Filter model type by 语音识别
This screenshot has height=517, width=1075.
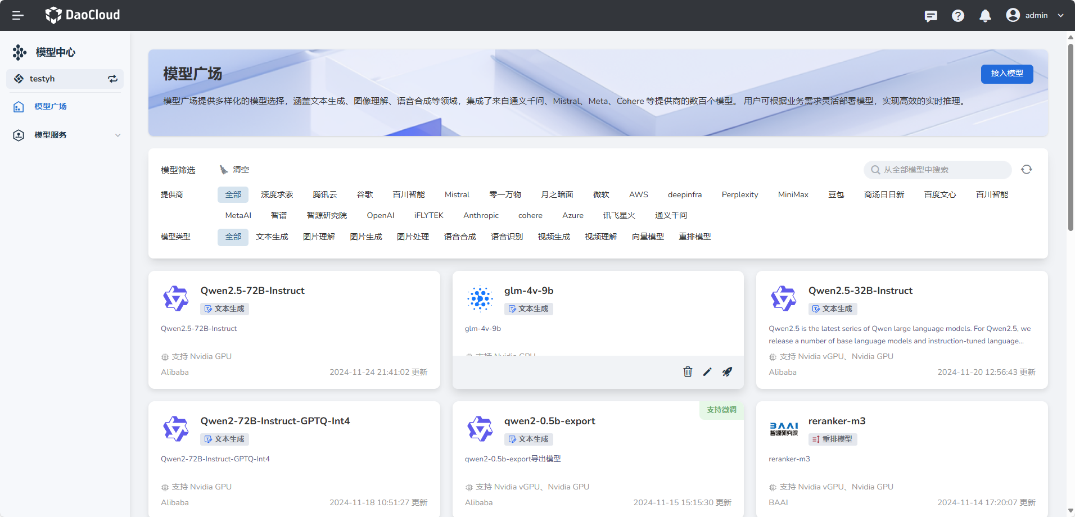507,237
